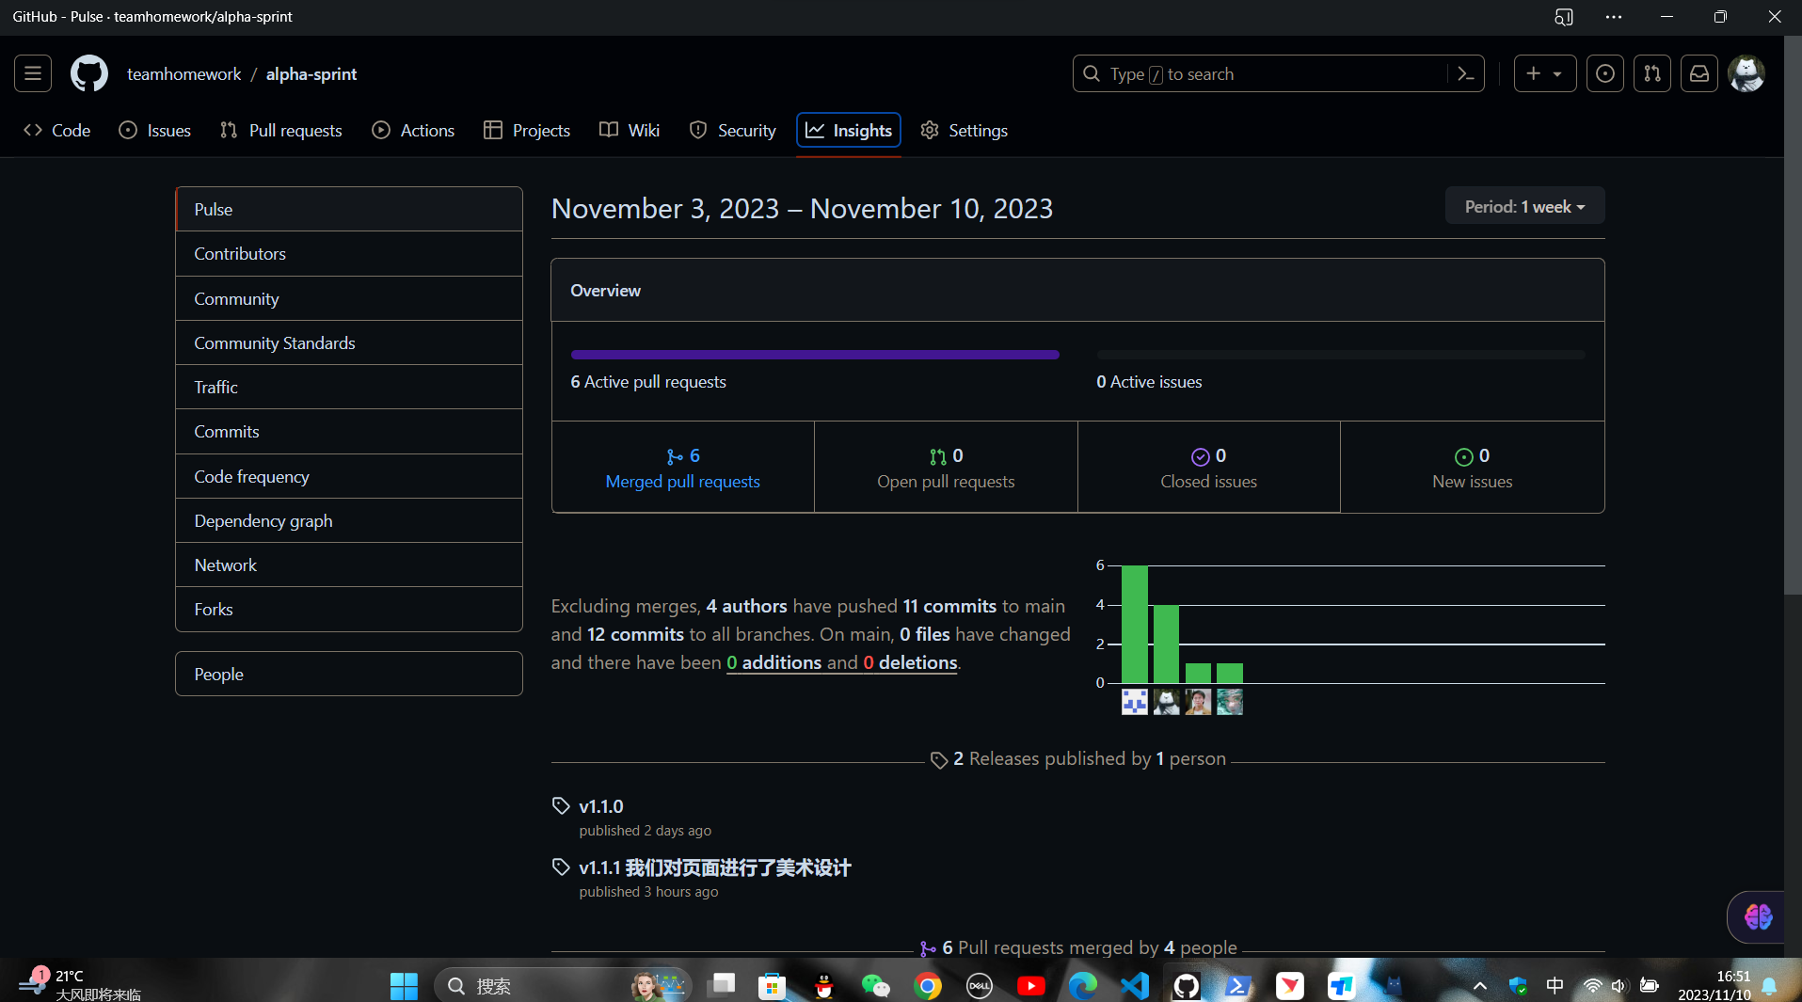This screenshot has width=1802, height=1002.
Task: Click the 6 Merged pull requests link
Action: (683, 468)
